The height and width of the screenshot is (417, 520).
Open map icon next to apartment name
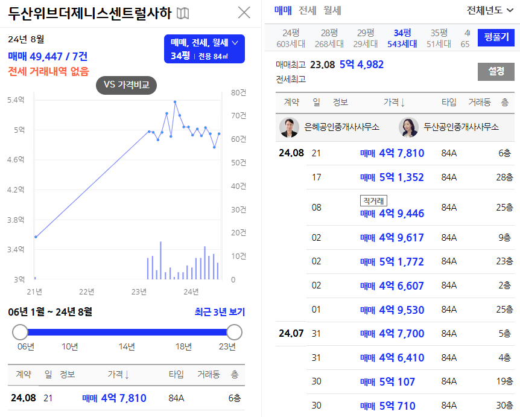(183, 13)
